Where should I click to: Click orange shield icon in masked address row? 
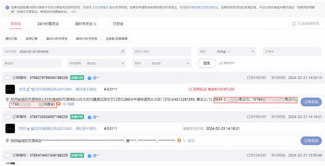[179, 140]
